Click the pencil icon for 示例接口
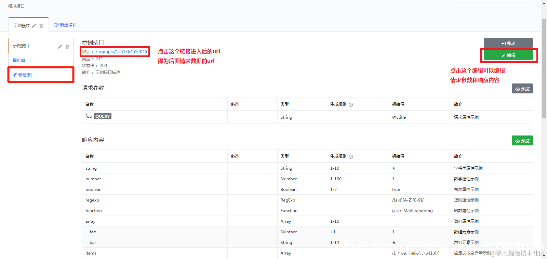547x259 pixels. (x=60, y=46)
